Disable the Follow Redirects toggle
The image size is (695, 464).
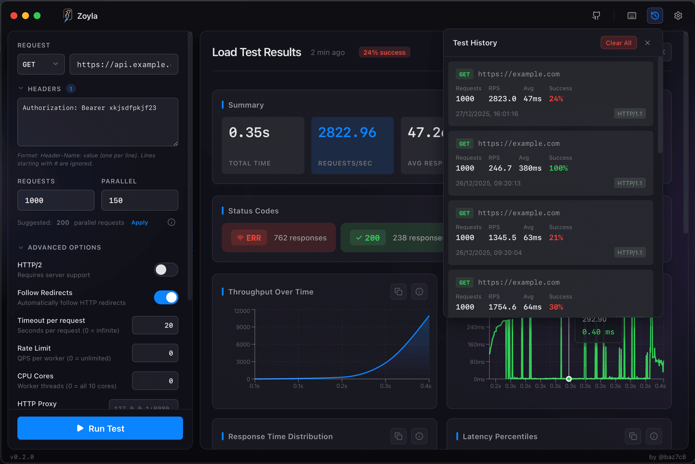pyautogui.click(x=166, y=297)
